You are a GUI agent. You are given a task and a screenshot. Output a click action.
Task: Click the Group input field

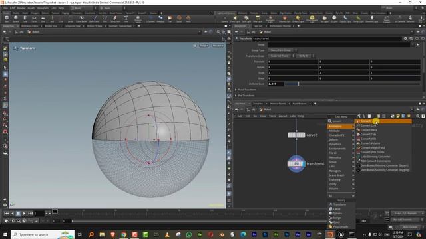pos(339,44)
